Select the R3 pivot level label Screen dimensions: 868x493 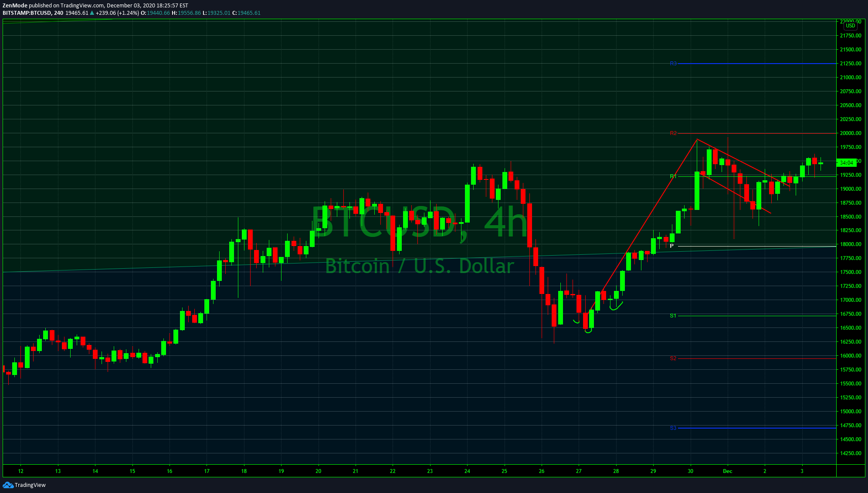pos(673,64)
